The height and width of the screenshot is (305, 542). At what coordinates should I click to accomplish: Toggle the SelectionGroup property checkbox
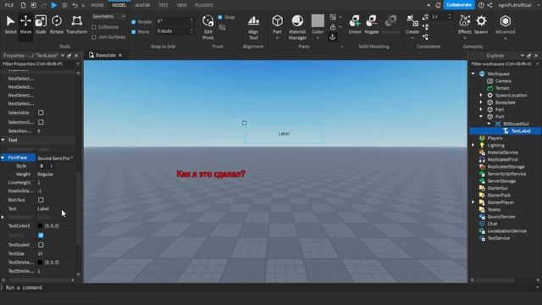(41, 122)
